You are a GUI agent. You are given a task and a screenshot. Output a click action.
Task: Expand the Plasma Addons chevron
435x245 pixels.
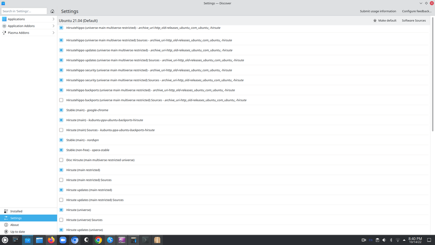53,33
